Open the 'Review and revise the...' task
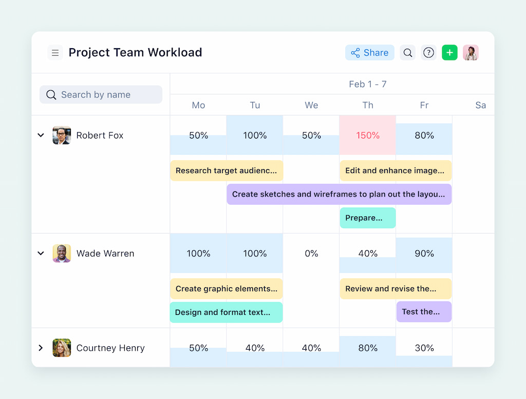This screenshot has height=399, width=526. point(396,288)
